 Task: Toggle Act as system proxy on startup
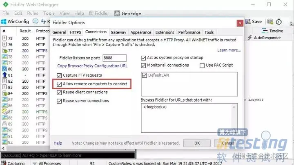(x=143, y=58)
